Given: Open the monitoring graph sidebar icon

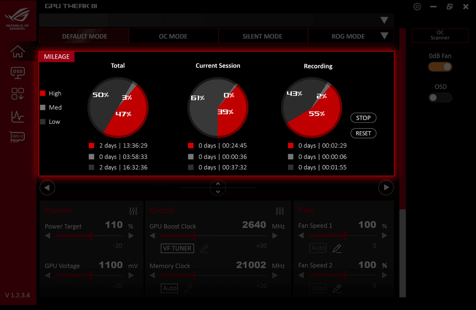Looking at the screenshot, I should point(18,116).
